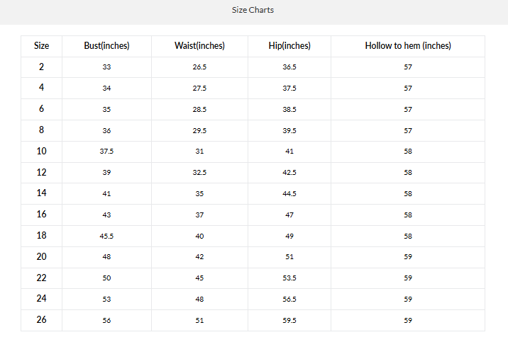This screenshot has height=342, width=508.
Task: Click the 44.5 hip value for size 14
Action: tap(289, 193)
